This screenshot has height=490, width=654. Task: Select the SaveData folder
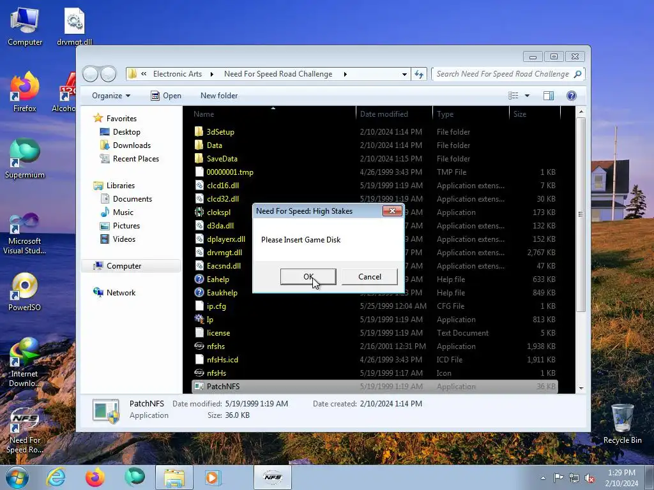tap(222, 159)
